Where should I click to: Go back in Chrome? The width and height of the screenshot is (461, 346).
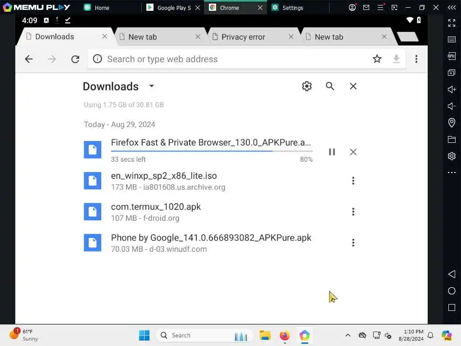pos(29,59)
